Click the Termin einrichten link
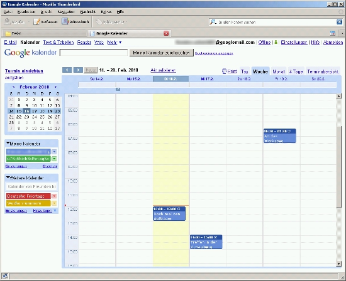Viewport: 346px width, 281px height. [x=24, y=71]
